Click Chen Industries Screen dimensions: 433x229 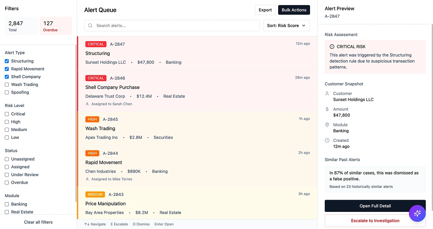[101, 172]
